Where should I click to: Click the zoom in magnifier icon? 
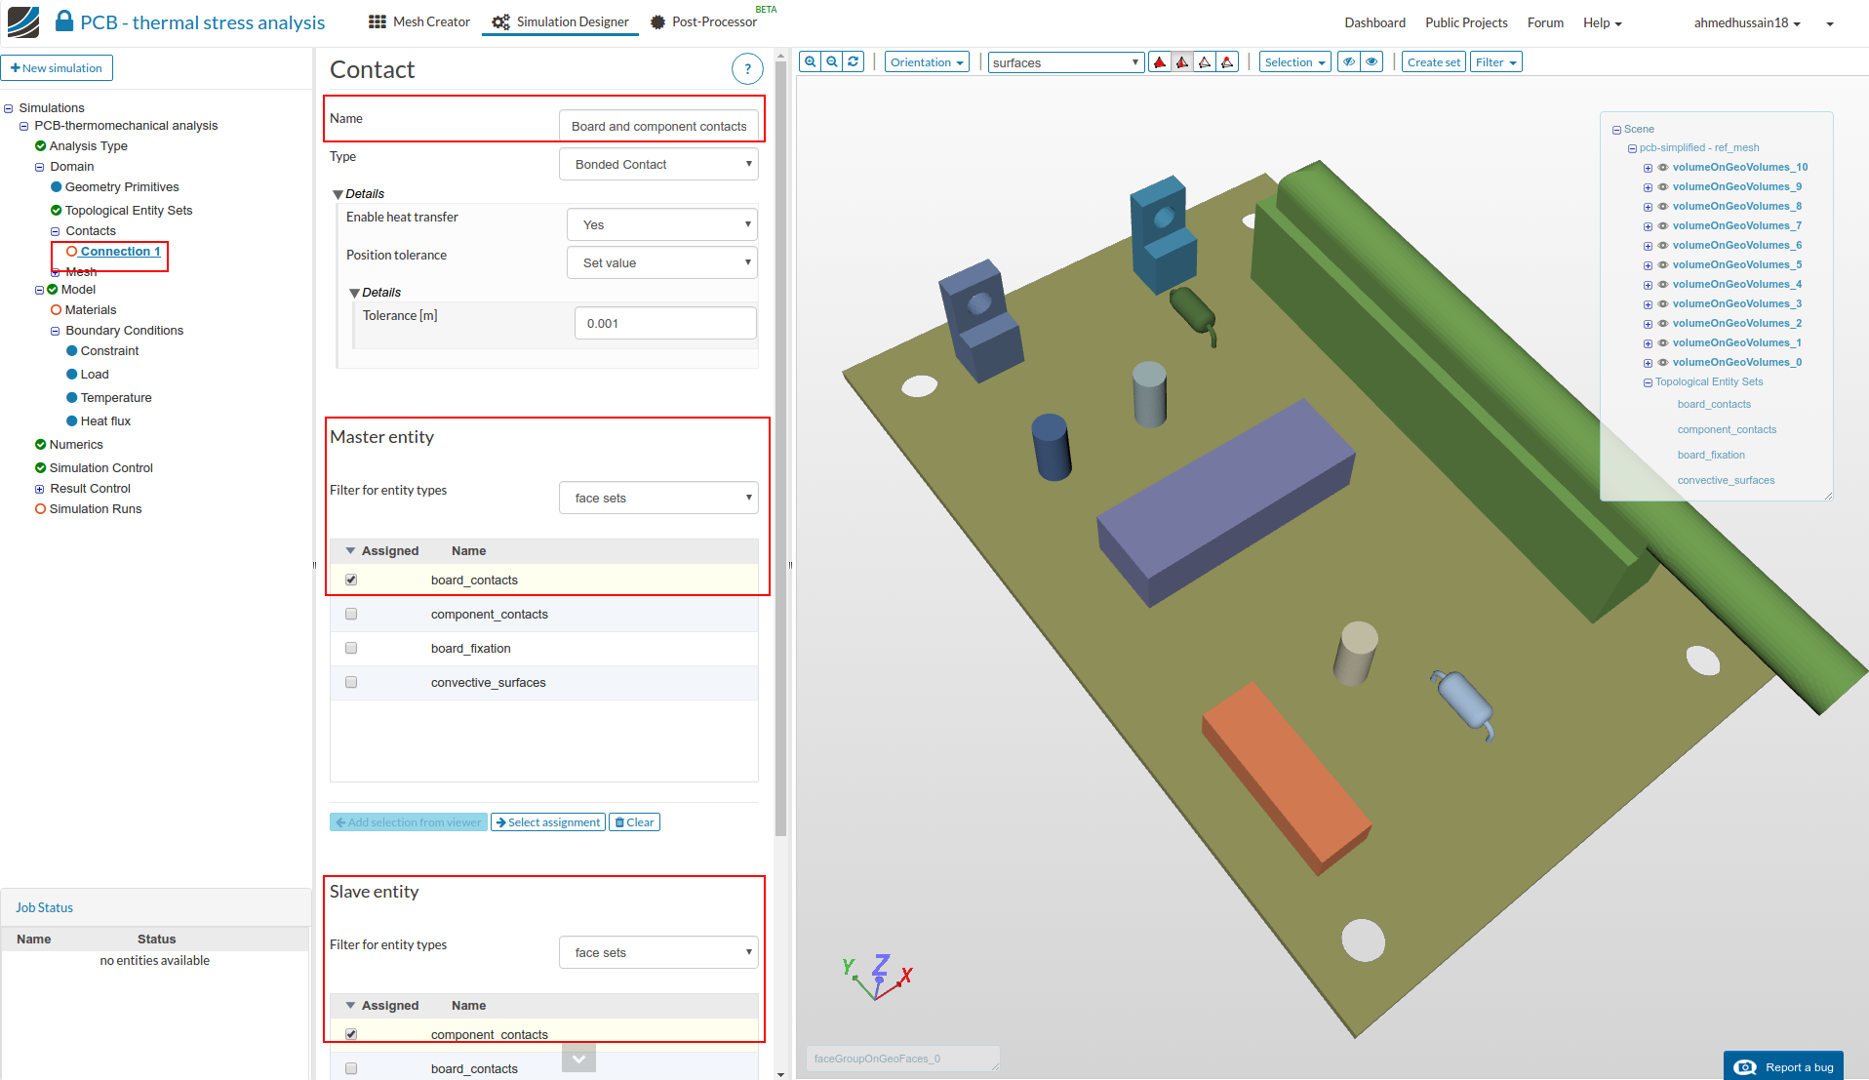pos(810,61)
